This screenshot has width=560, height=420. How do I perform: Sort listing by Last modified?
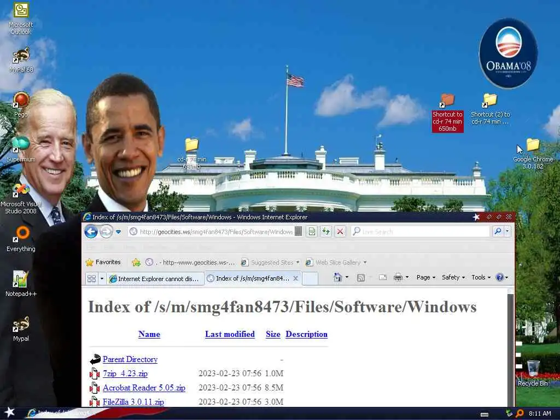pos(230,334)
